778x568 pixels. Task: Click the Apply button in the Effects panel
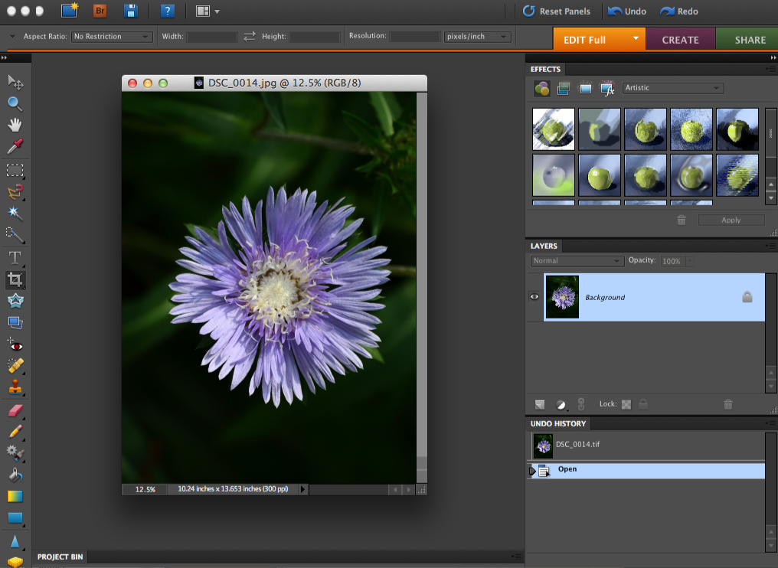click(x=731, y=220)
